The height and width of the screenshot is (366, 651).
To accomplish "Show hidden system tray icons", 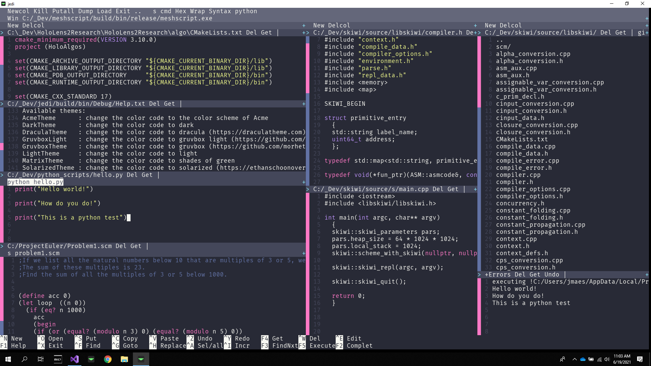I will coord(574,359).
